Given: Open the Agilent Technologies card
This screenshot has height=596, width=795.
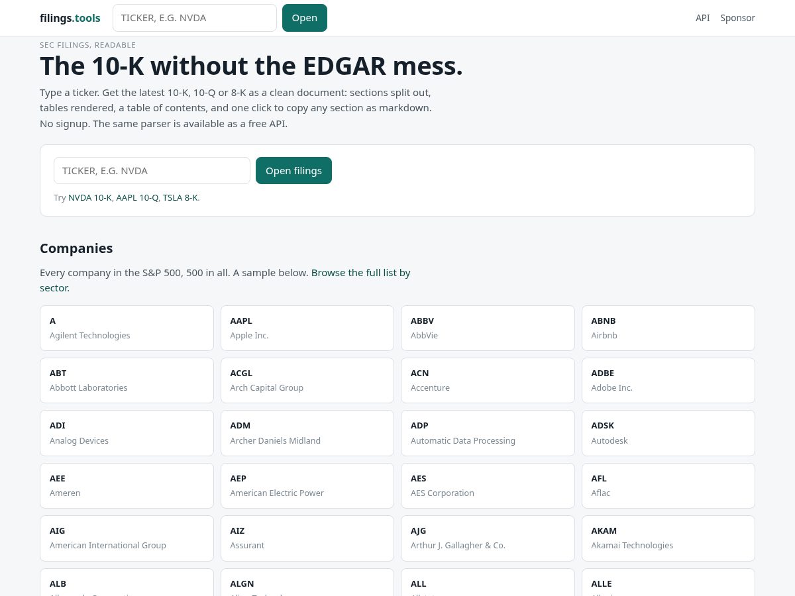Looking at the screenshot, I should click(127, 328).
